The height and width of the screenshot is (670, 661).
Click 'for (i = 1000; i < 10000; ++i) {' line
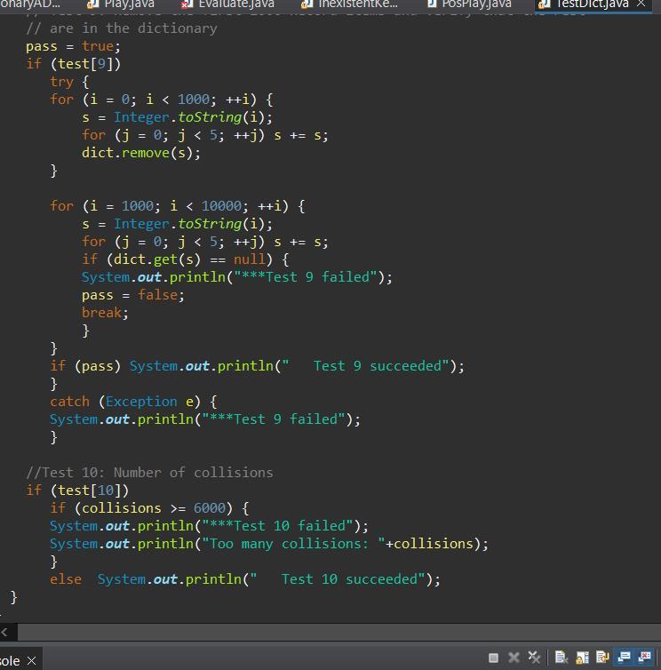click(x=178, y=206)
